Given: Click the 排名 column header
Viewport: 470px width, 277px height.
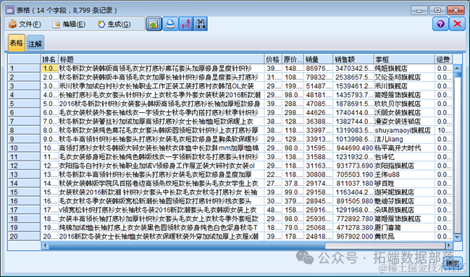Looking at the screenshot, I should point(49,59).
